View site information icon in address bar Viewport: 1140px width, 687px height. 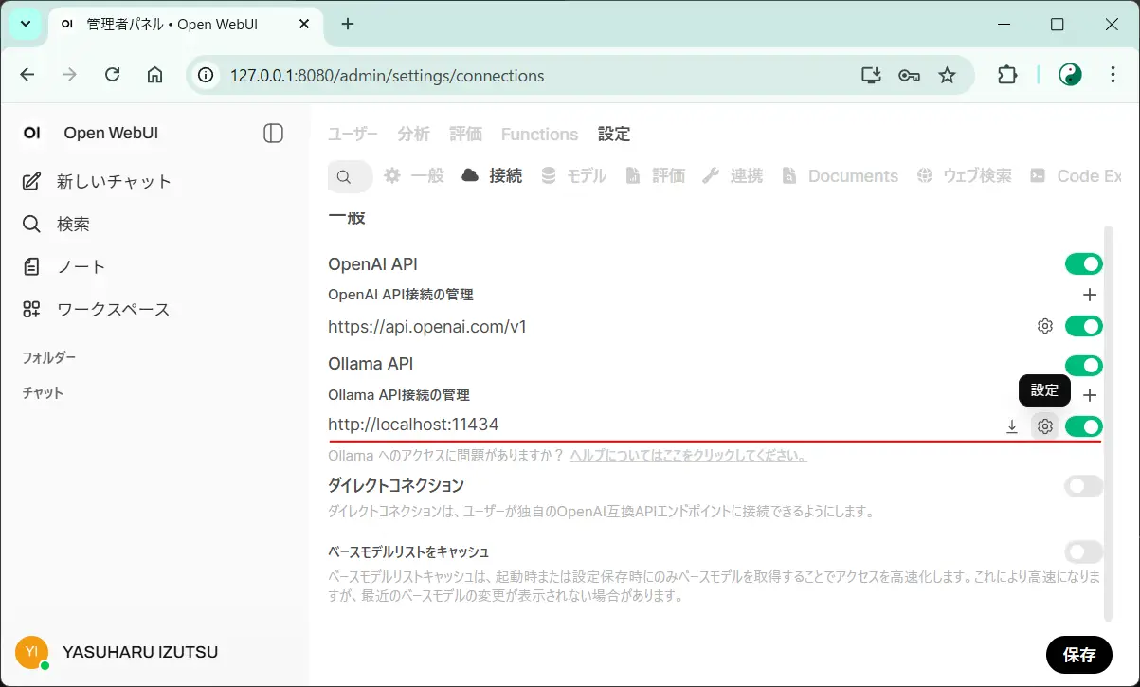(x=206, y=75)
